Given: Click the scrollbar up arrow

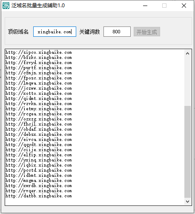Looking at the screenshot, I should [x=187, y=53].
